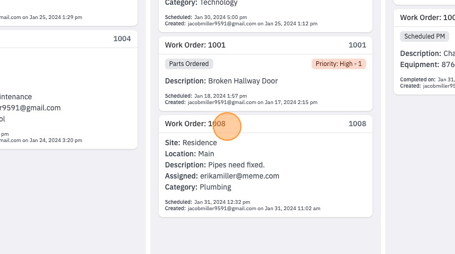Click the Priority: High - 1 badge
The height and width of the screenshot is (254, 455).
[339, 64]
